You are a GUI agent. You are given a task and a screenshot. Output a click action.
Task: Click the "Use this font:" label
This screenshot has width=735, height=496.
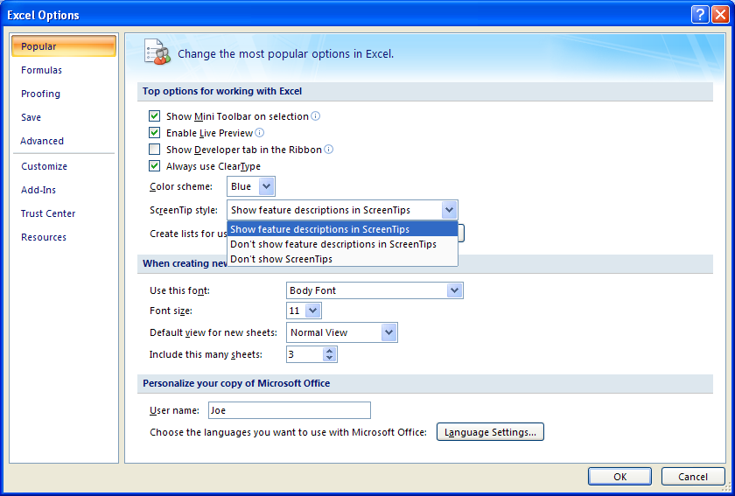coord(179,290)
